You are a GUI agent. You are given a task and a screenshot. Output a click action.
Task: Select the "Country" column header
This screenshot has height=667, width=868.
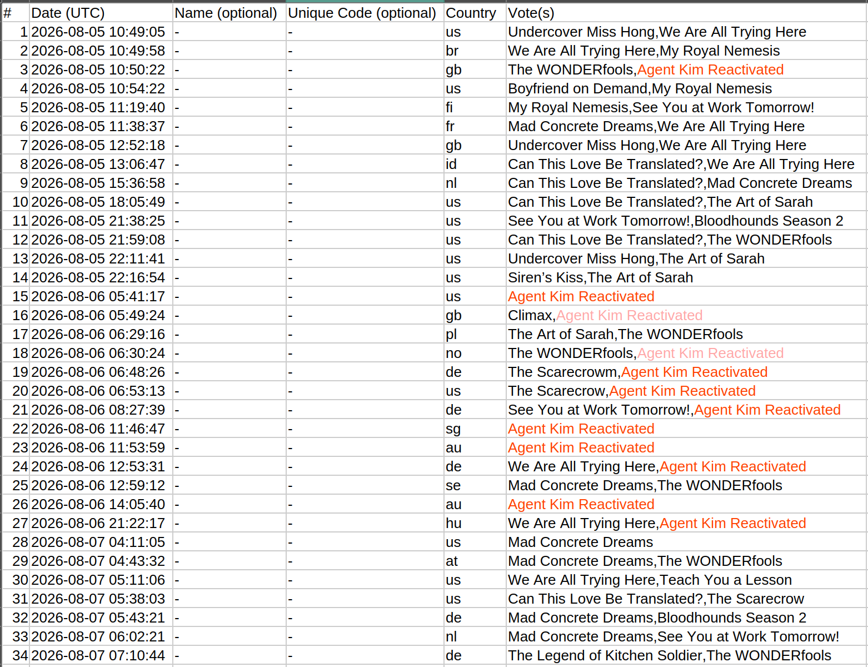tap(475, 13)
